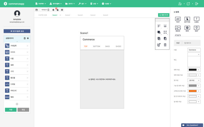Click the plus icon below data list
The image size is (204, 127).
(x=17, y=104)
